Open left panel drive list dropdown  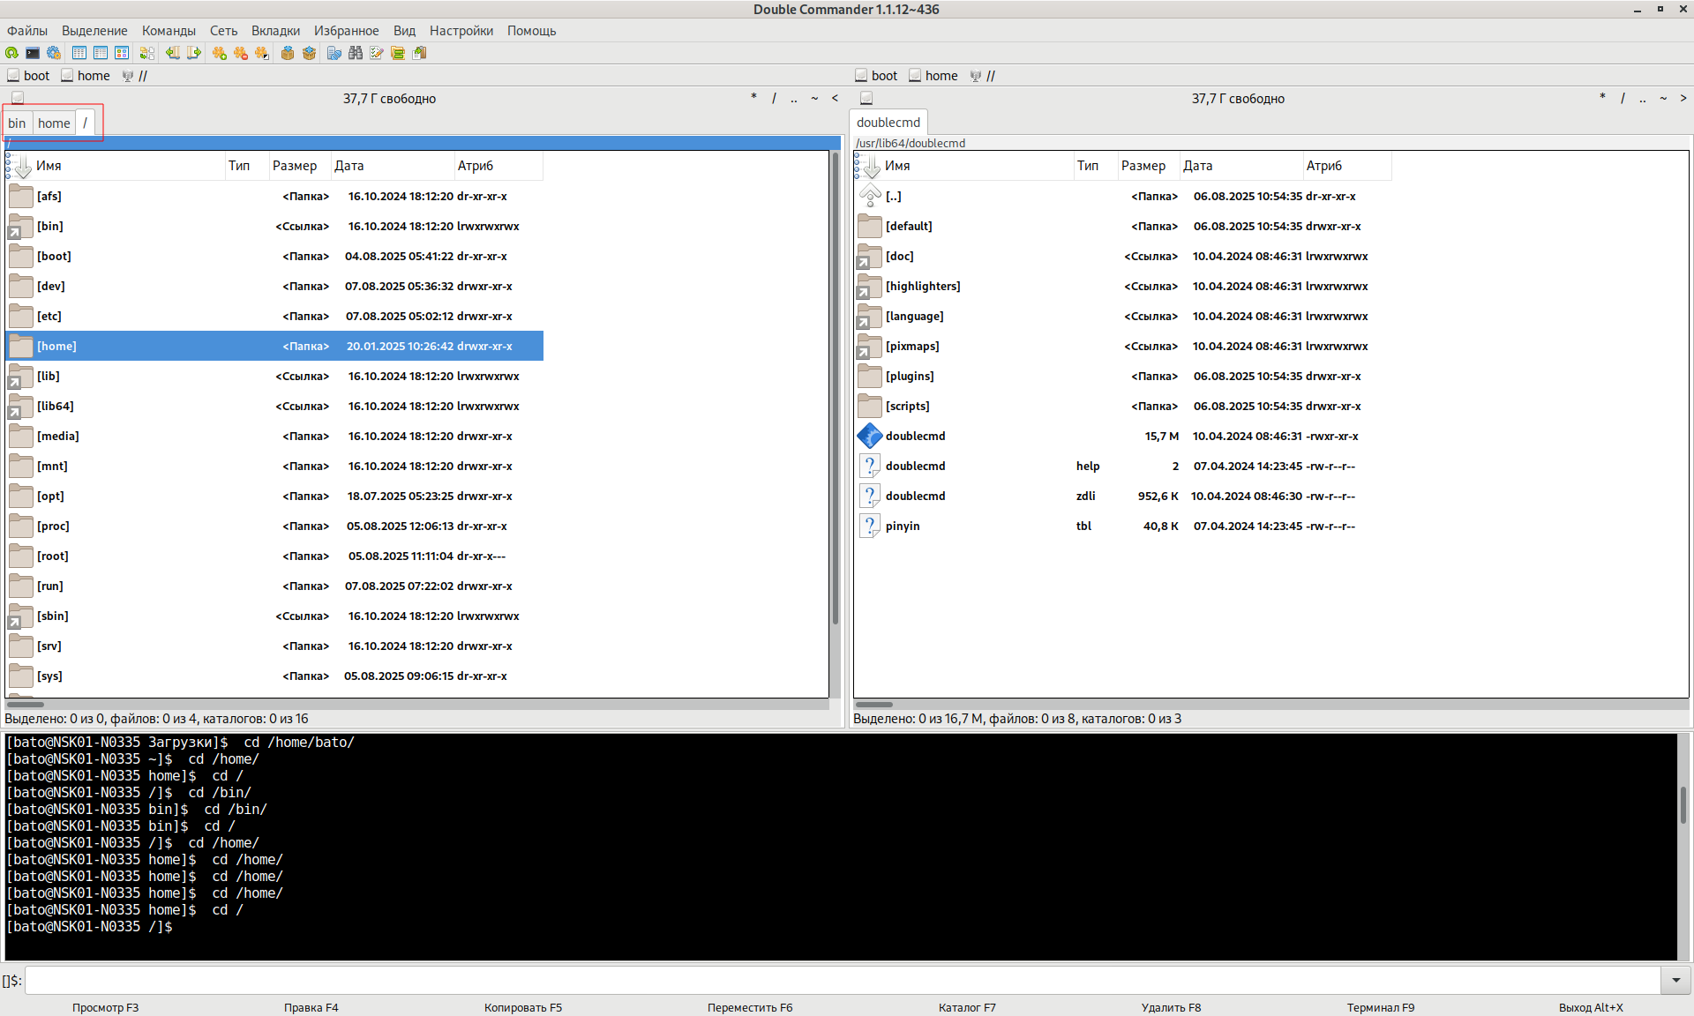(x=18, y=99)
